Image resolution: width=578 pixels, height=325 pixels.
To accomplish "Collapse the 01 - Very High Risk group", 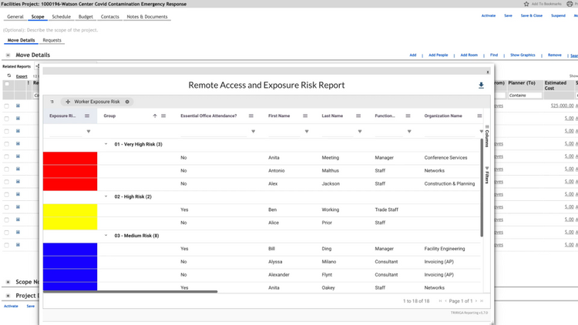I will coord(106,144).
